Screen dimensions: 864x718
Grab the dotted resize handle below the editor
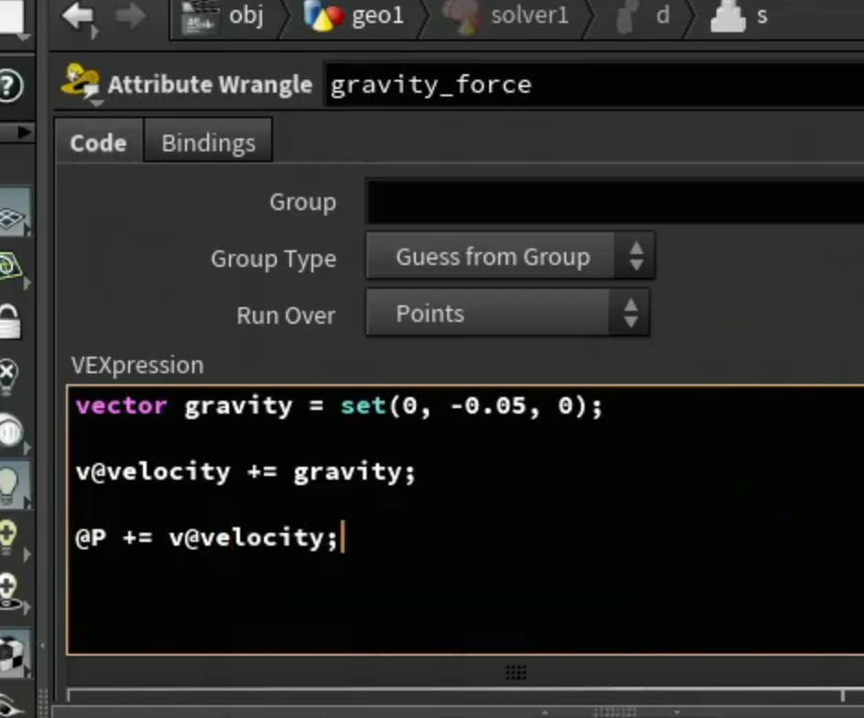coord(516,671)
